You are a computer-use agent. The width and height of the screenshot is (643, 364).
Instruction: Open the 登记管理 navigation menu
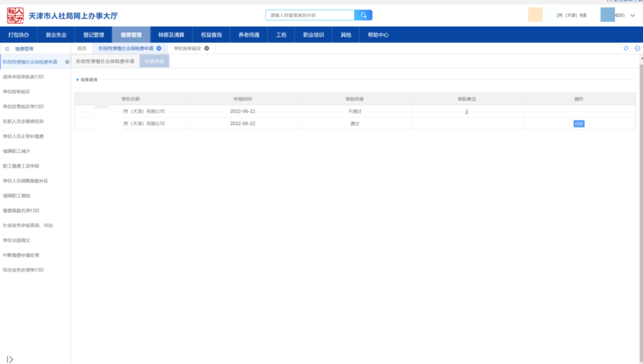(93, 35)
